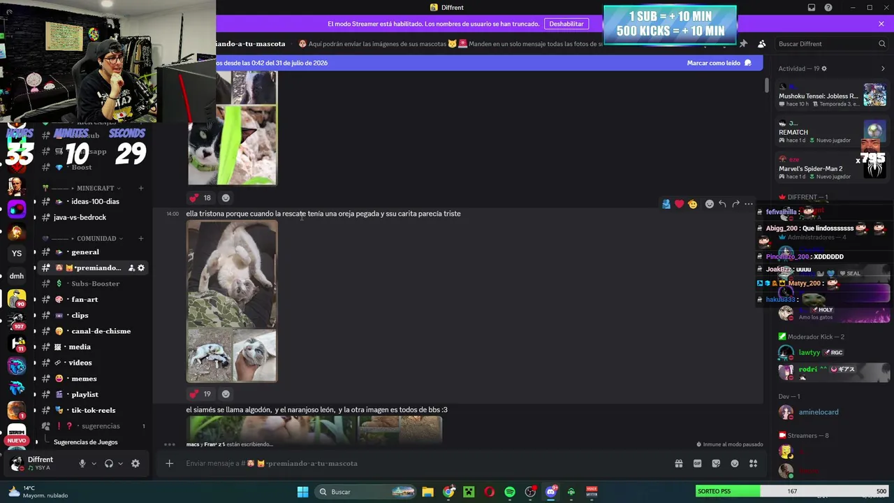The height and width of the screenshot is (503, 894).
Task: Toggle headphone deafen
Action: click(109, 463)
